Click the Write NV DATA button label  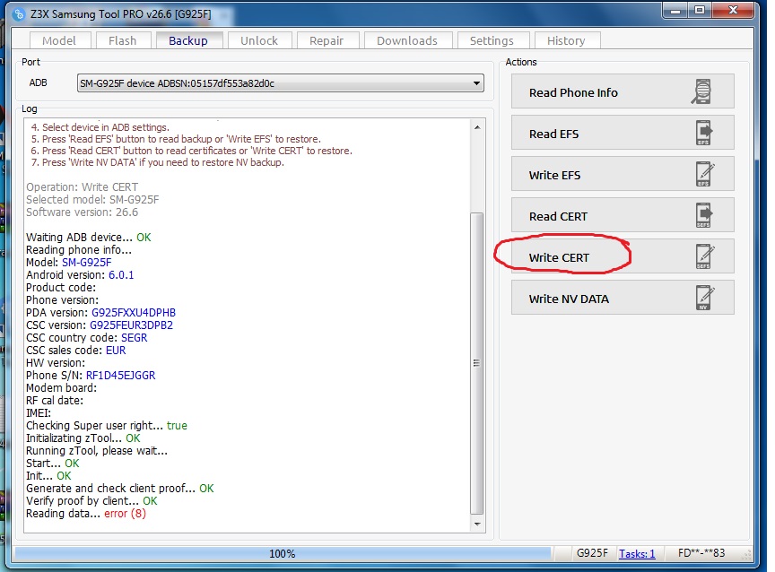click(x=569, y=299)
